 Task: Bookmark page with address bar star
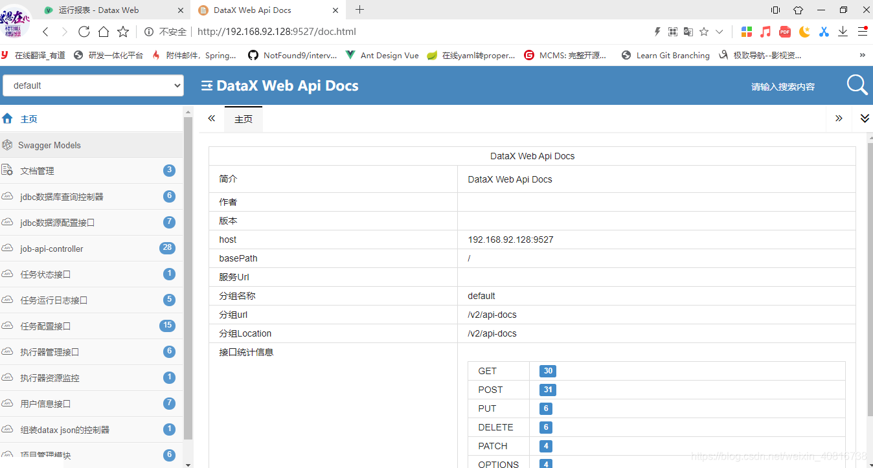click(x=704, y=32)
